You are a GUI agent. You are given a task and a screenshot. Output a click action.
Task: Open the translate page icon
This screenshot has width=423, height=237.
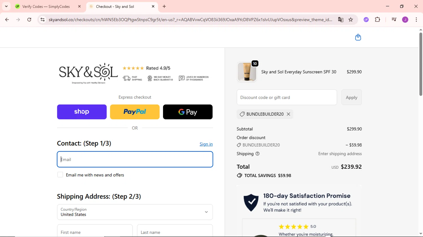coord(341,20)
